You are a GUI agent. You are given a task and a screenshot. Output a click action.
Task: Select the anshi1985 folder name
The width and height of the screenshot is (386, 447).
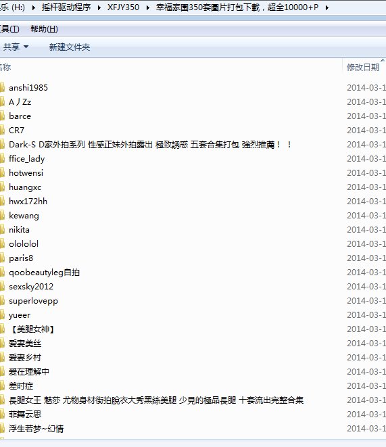[28, 87]
